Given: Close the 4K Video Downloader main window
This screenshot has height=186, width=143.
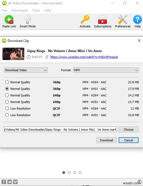Looking at the screenshot, I should (x=137, y=3).
